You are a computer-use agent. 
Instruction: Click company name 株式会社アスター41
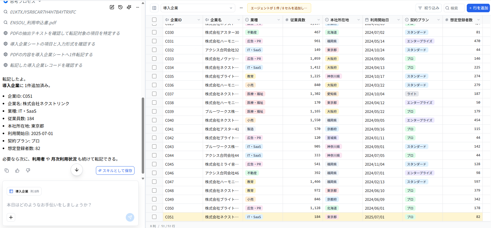(222, 129)
